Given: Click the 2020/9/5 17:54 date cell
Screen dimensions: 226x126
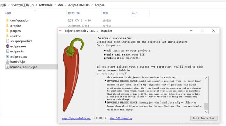Looking at the screenshot, I should pos(79,26).
